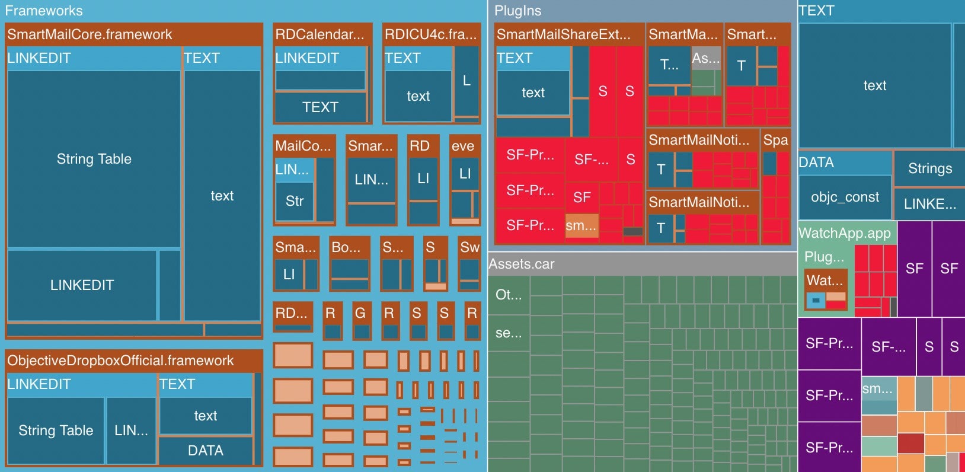Open the PlugIns group header

(x=517, y=11)
